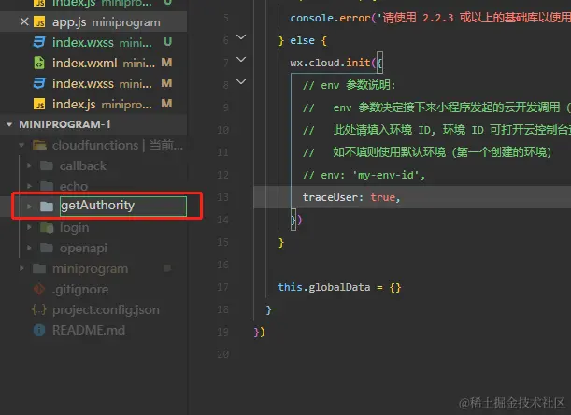Open index.js marked with M status
Image resolution: width=571 pixels, height=415 pixels.
click(75, 104)
